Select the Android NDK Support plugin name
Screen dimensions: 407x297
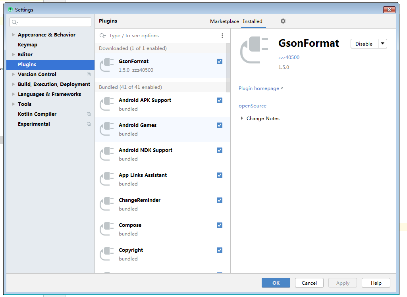tap(145, 150)
